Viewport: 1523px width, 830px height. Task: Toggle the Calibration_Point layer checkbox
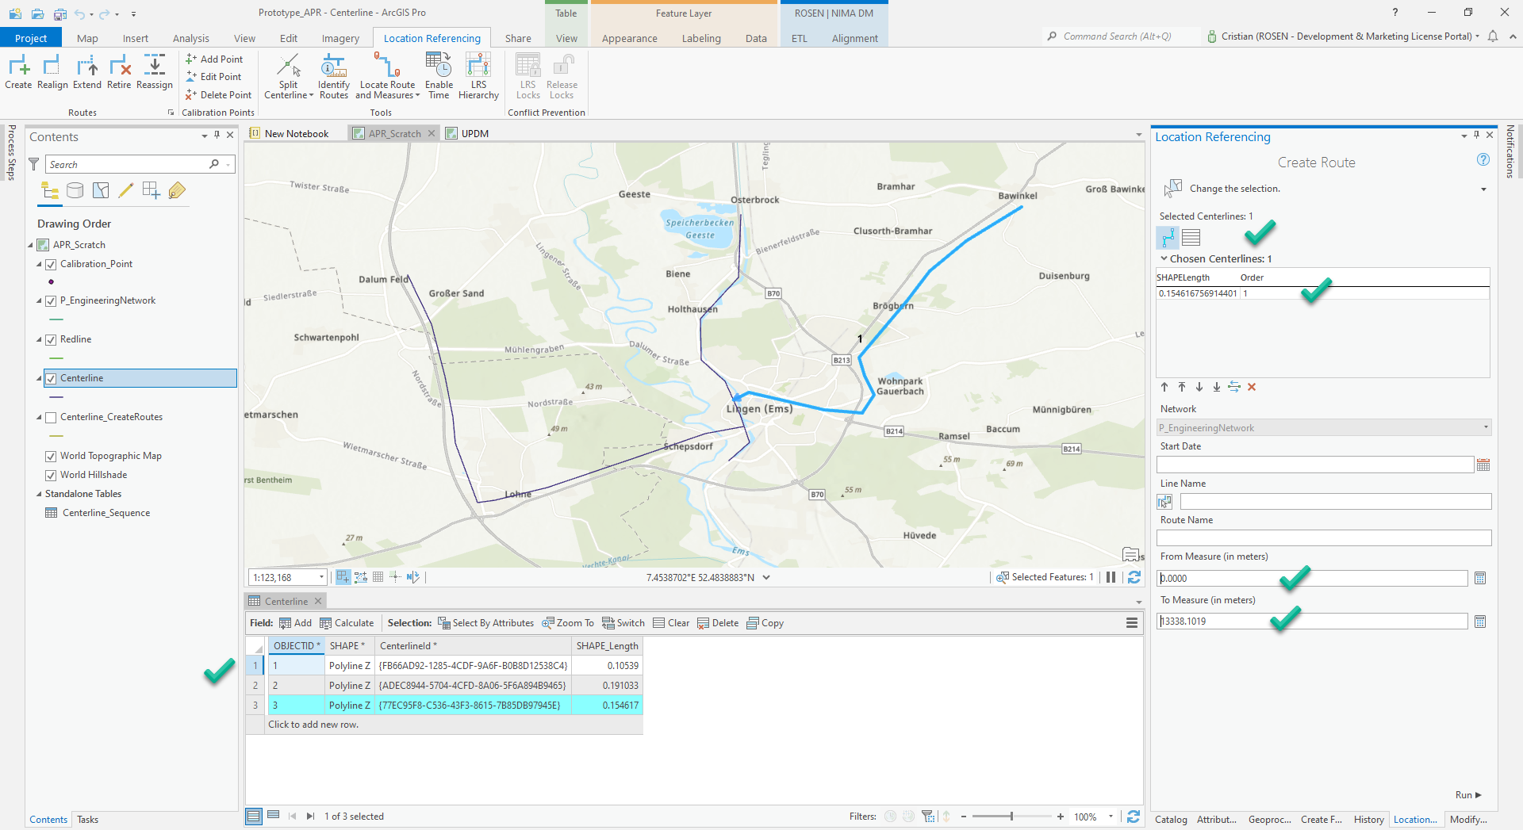51,264
